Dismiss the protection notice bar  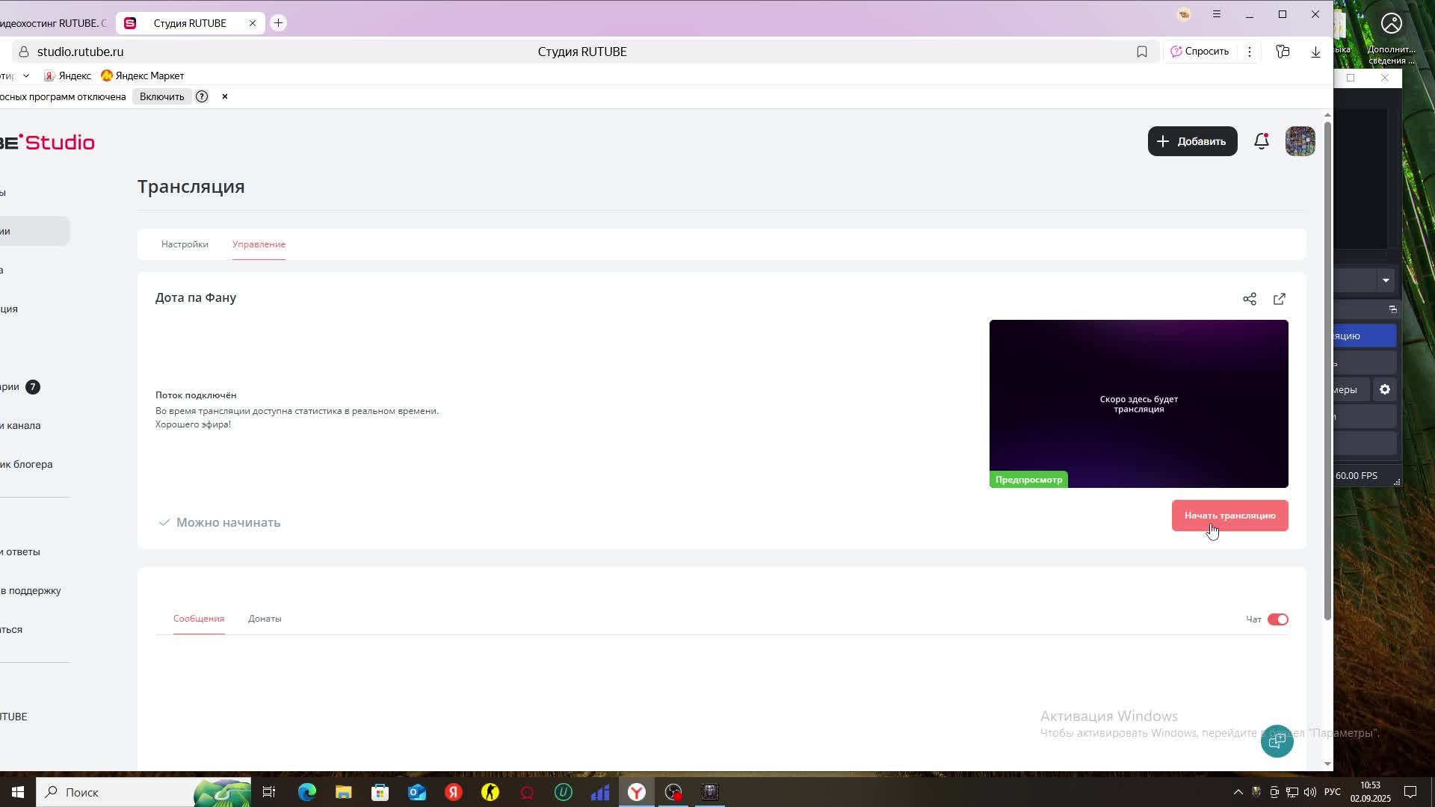point(224,96)
